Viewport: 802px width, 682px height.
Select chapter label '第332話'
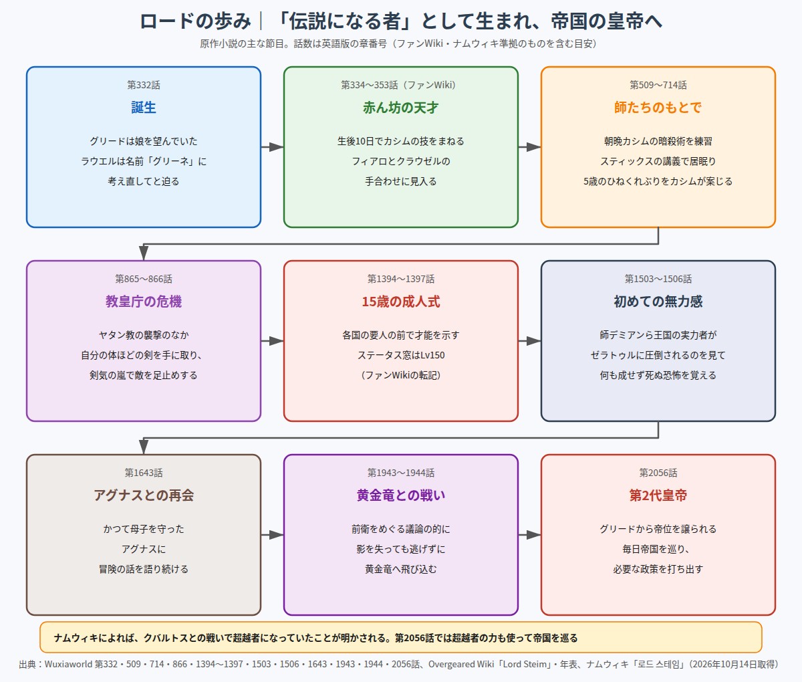coord(144,85)
